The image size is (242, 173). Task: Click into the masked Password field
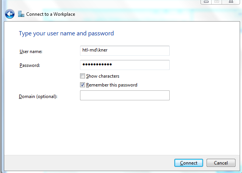(125, 65)
